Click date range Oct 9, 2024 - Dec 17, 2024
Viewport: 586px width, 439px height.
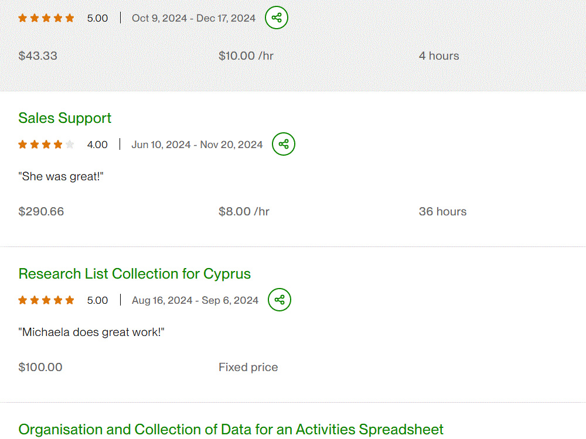(193, 18)
